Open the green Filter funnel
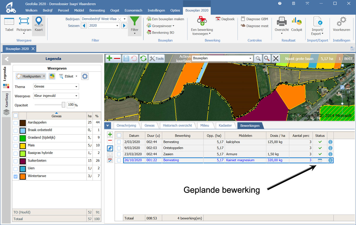 tap(135, 26)
